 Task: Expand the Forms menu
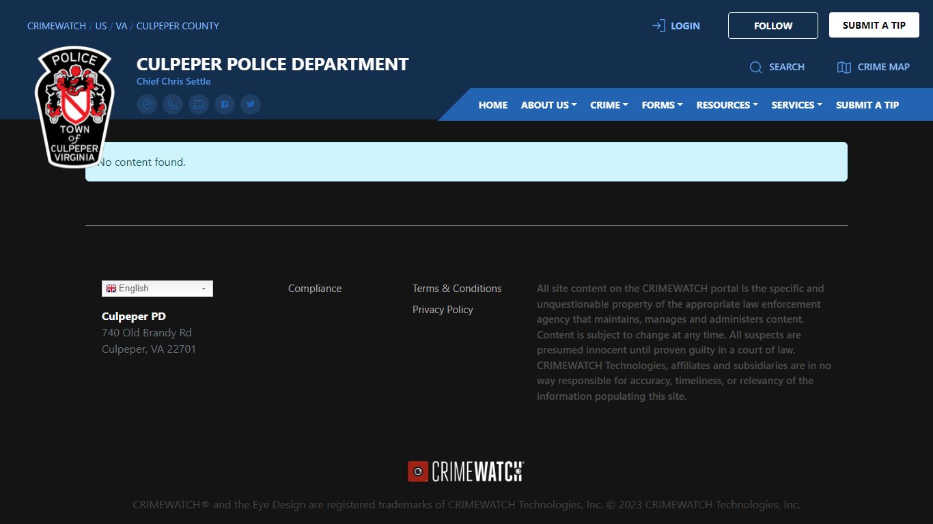click(663, 105)
